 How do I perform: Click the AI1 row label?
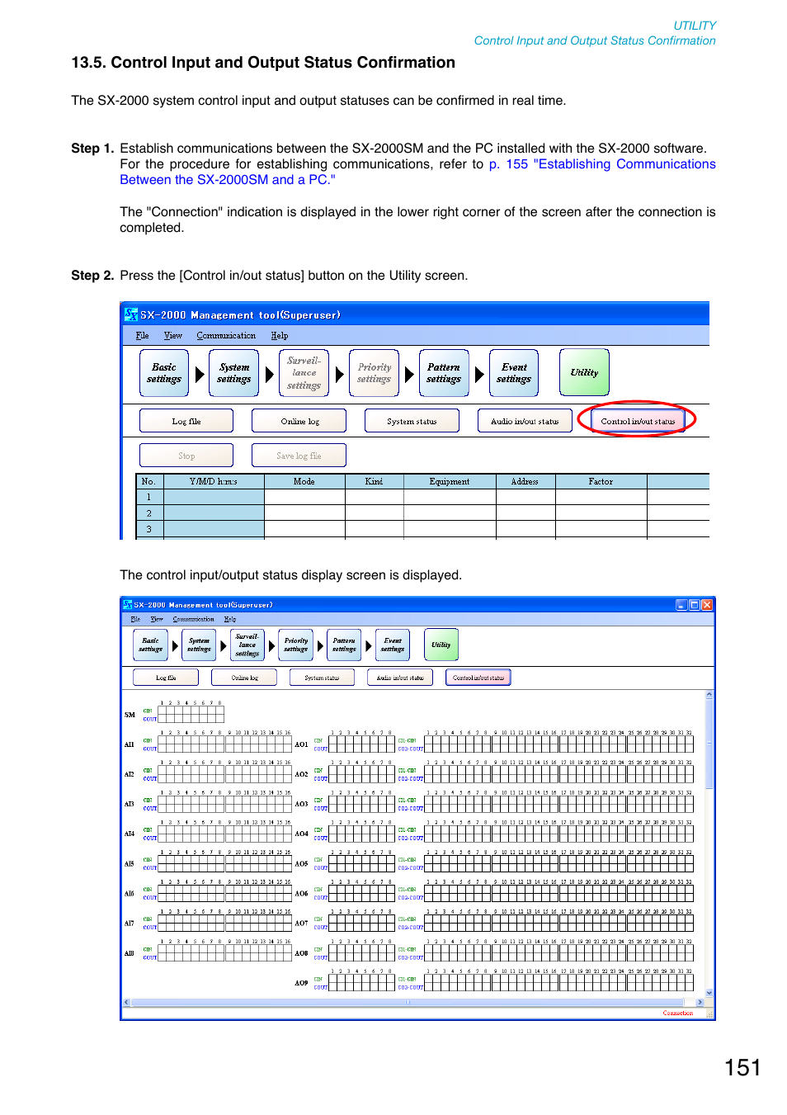pos(130,744)
